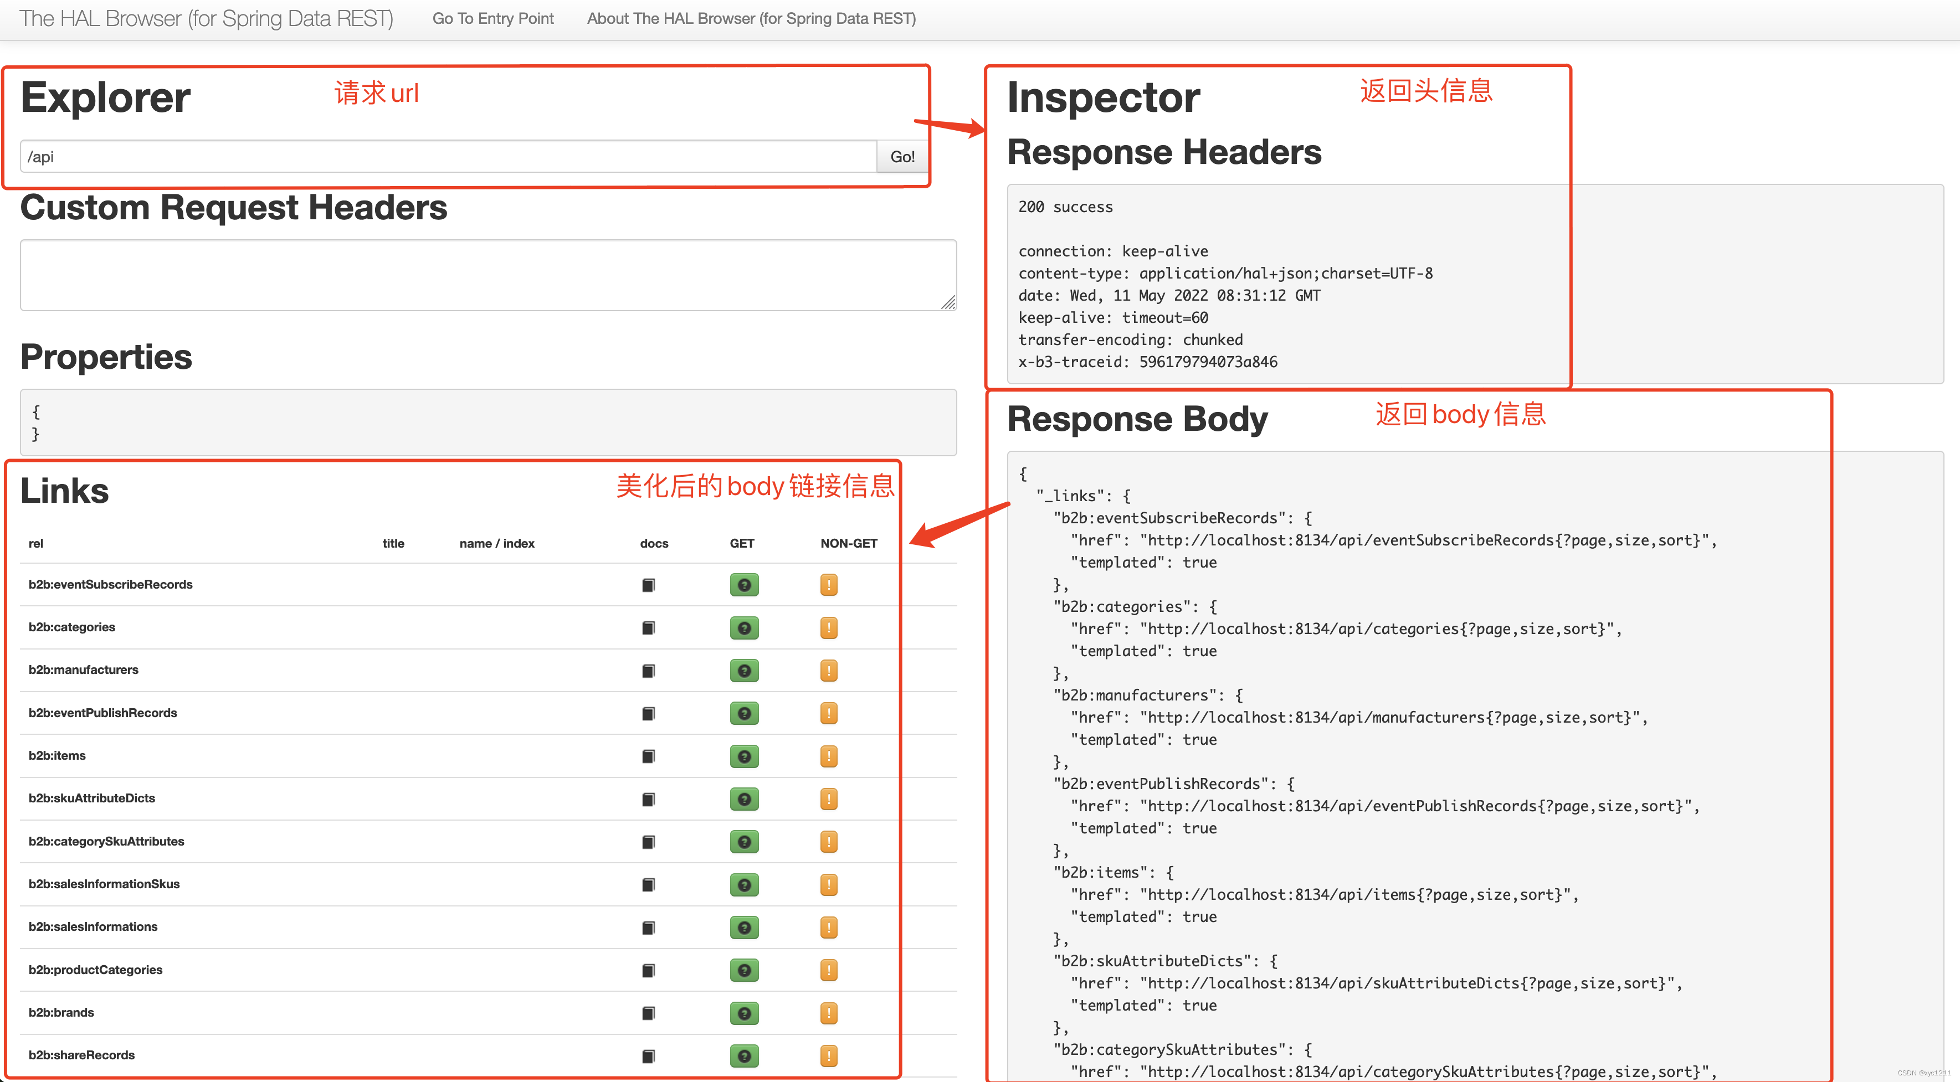Screen dimensions: 1960x1082
Task: Follow GET link for b2b:manufacturers
Action: (744, 671)
